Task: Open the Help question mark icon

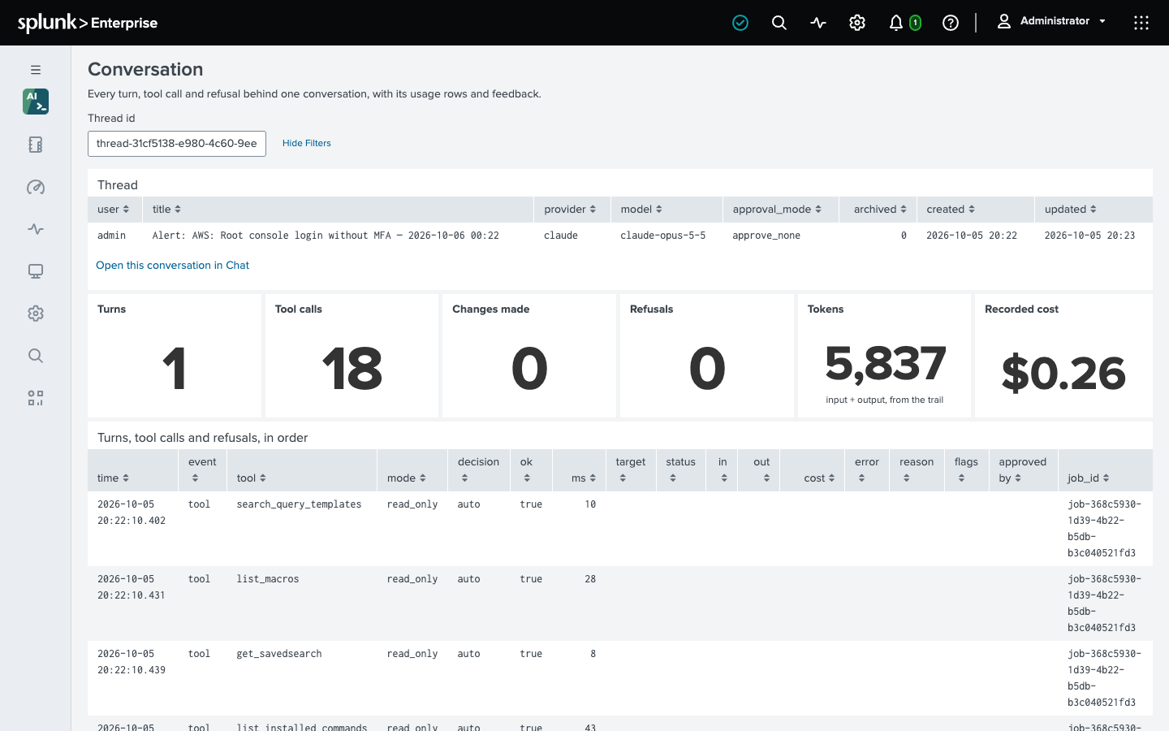Action: tap(951, 23)
